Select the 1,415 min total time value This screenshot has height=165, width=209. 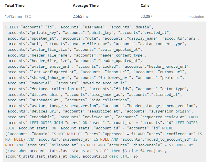(x=13, y=17)
